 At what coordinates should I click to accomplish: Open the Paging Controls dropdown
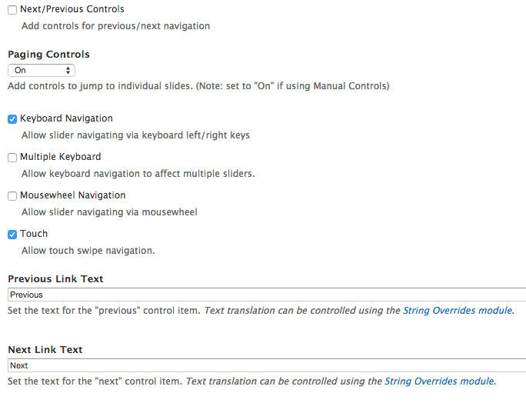pos(42,71)
